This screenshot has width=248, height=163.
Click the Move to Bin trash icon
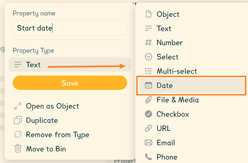pos(18,149)
